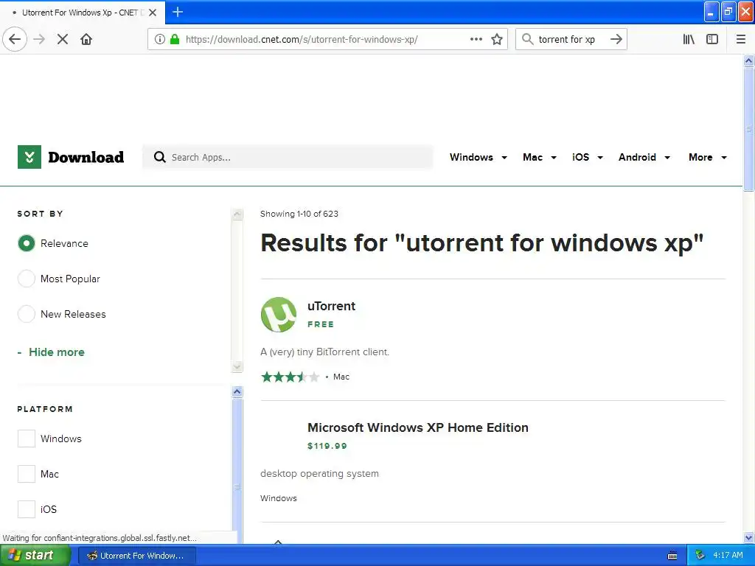Viewport: 755px width, 566px height.
Task: Close the Utorrent For Windows Xp tab
Action: [153, 13]
